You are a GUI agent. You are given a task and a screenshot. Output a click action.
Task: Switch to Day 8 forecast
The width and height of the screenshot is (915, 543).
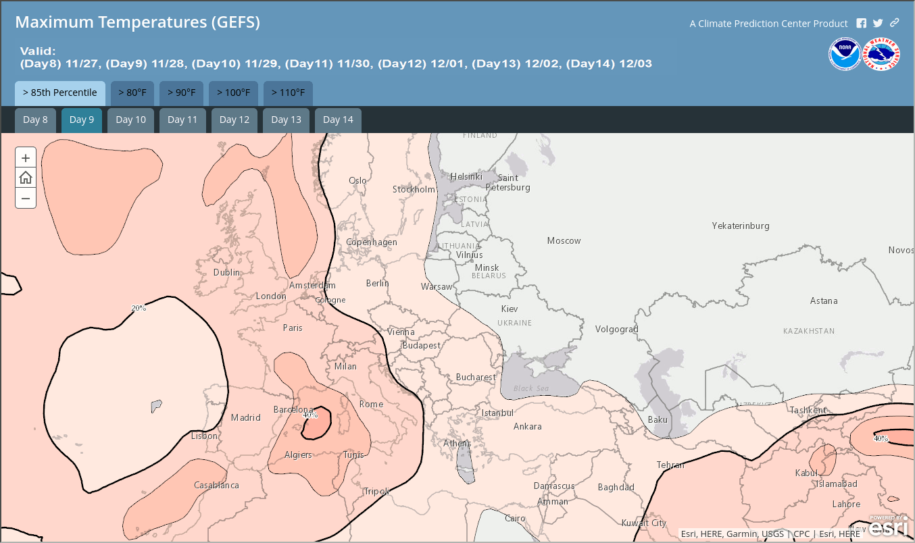coord(35,120)
